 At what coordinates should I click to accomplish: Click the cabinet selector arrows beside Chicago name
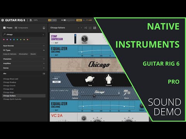pos(83,92)
